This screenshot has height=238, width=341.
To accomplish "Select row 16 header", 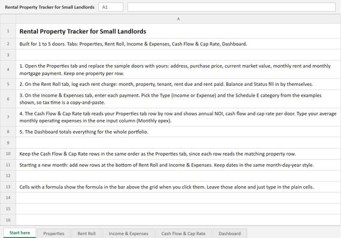I will 8,220.
